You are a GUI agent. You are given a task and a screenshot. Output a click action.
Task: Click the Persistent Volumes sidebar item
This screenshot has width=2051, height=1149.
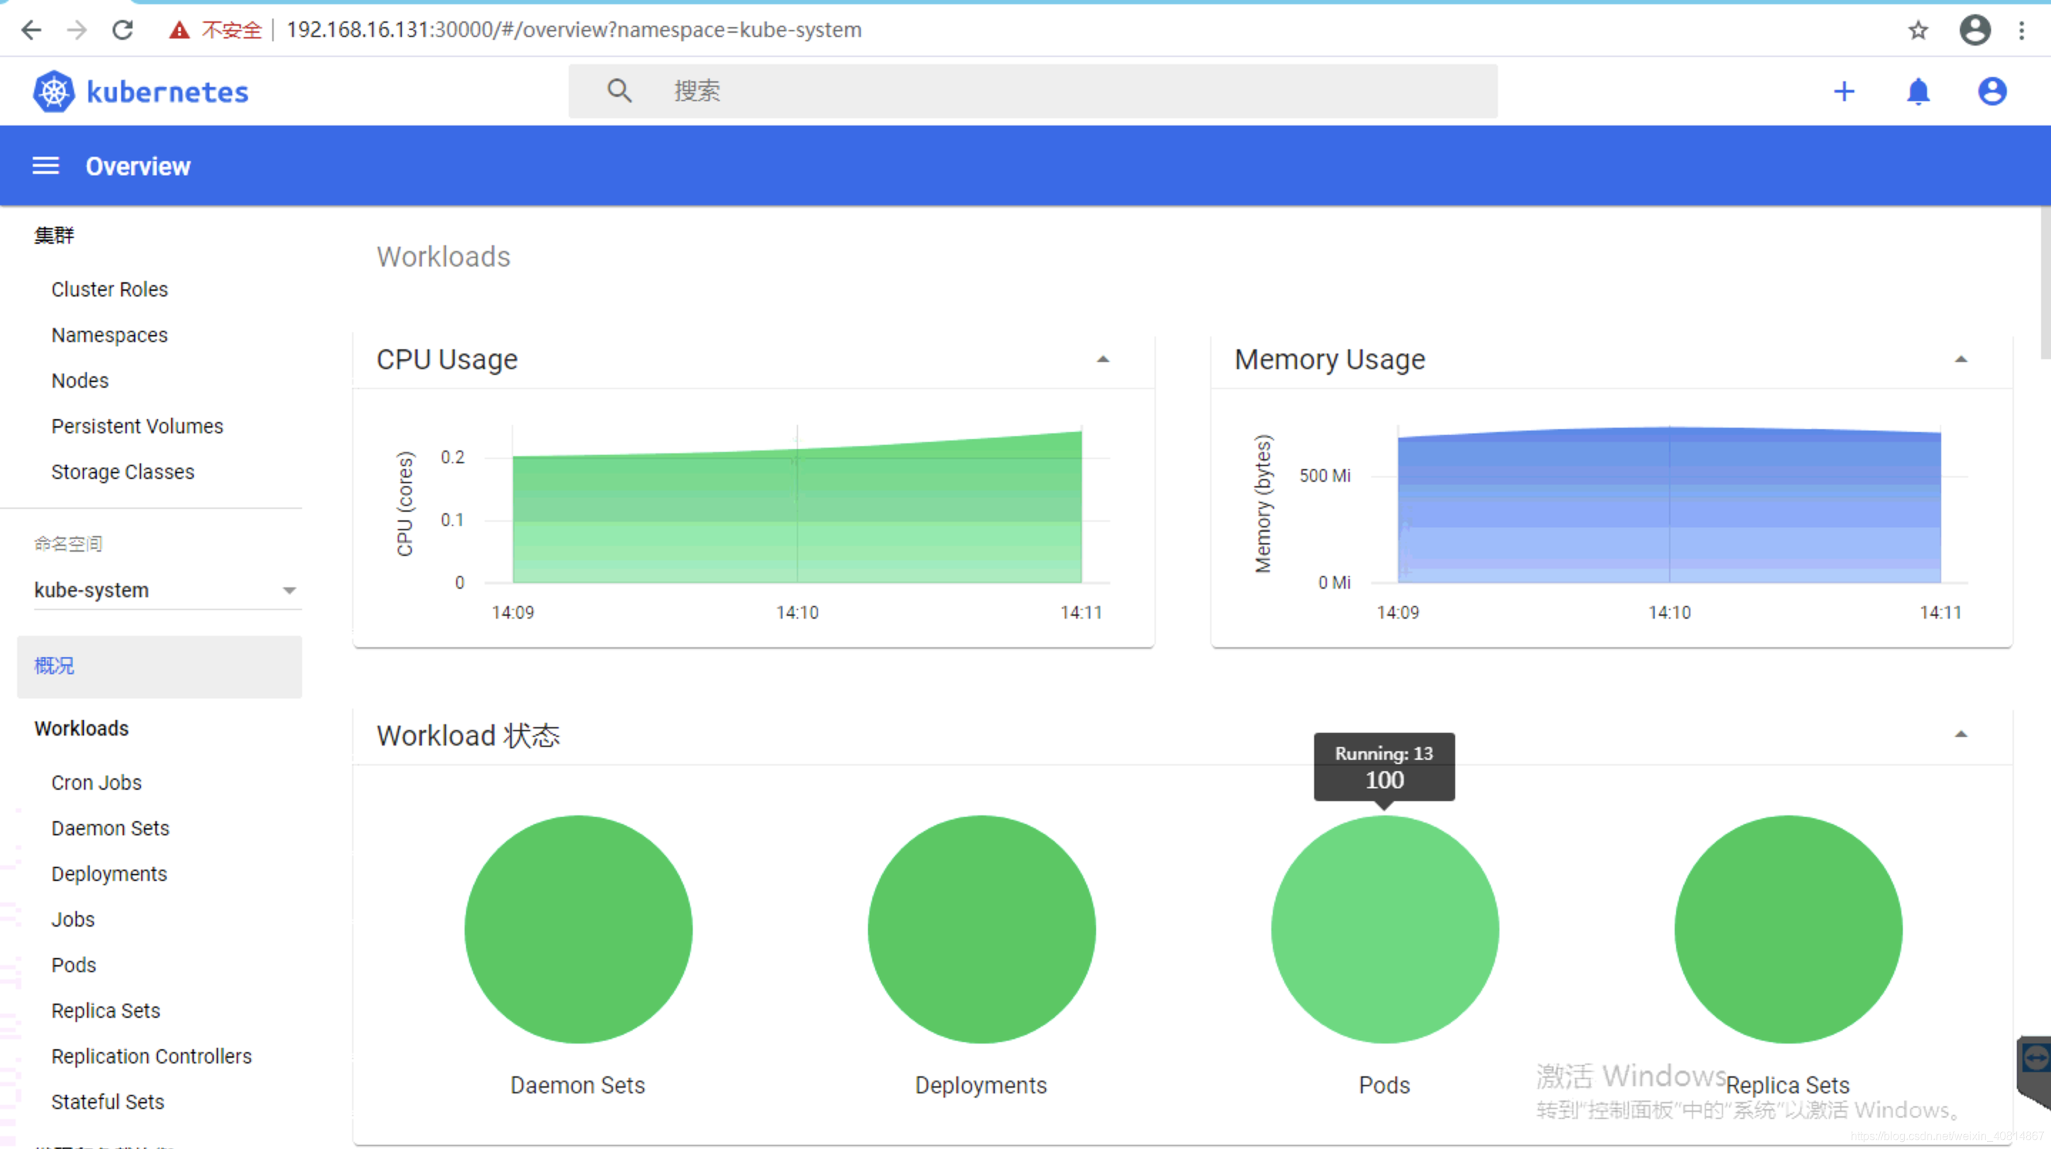[x=137, y=426]
